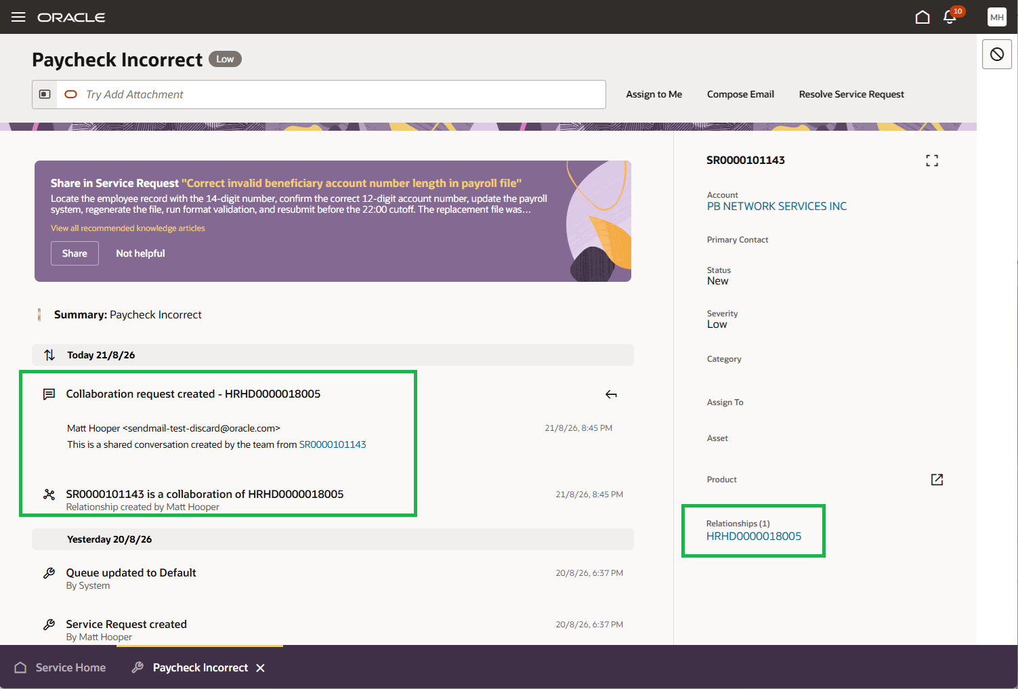The image size is (1018, 689).
Task: Click the reply arrow on collaboration request
Action: point(611,394)
